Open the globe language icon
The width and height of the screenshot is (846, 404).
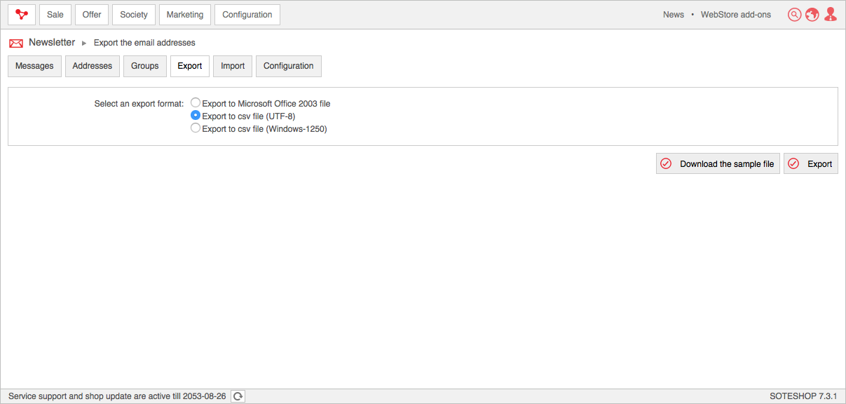click(812, 15)
